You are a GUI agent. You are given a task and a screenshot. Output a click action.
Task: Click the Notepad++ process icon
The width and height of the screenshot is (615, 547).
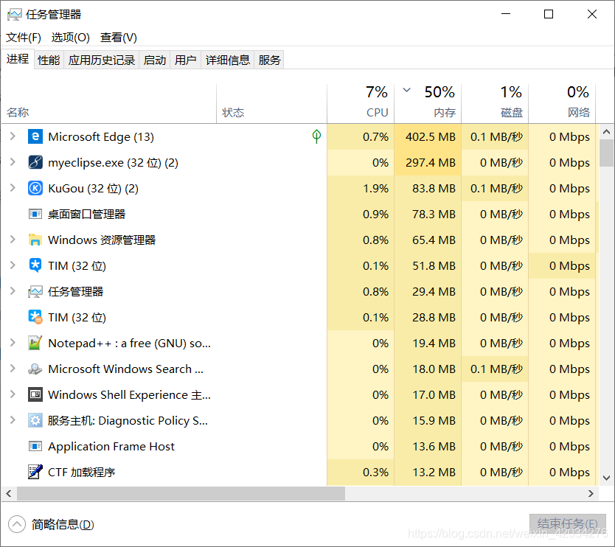(35, 343)
